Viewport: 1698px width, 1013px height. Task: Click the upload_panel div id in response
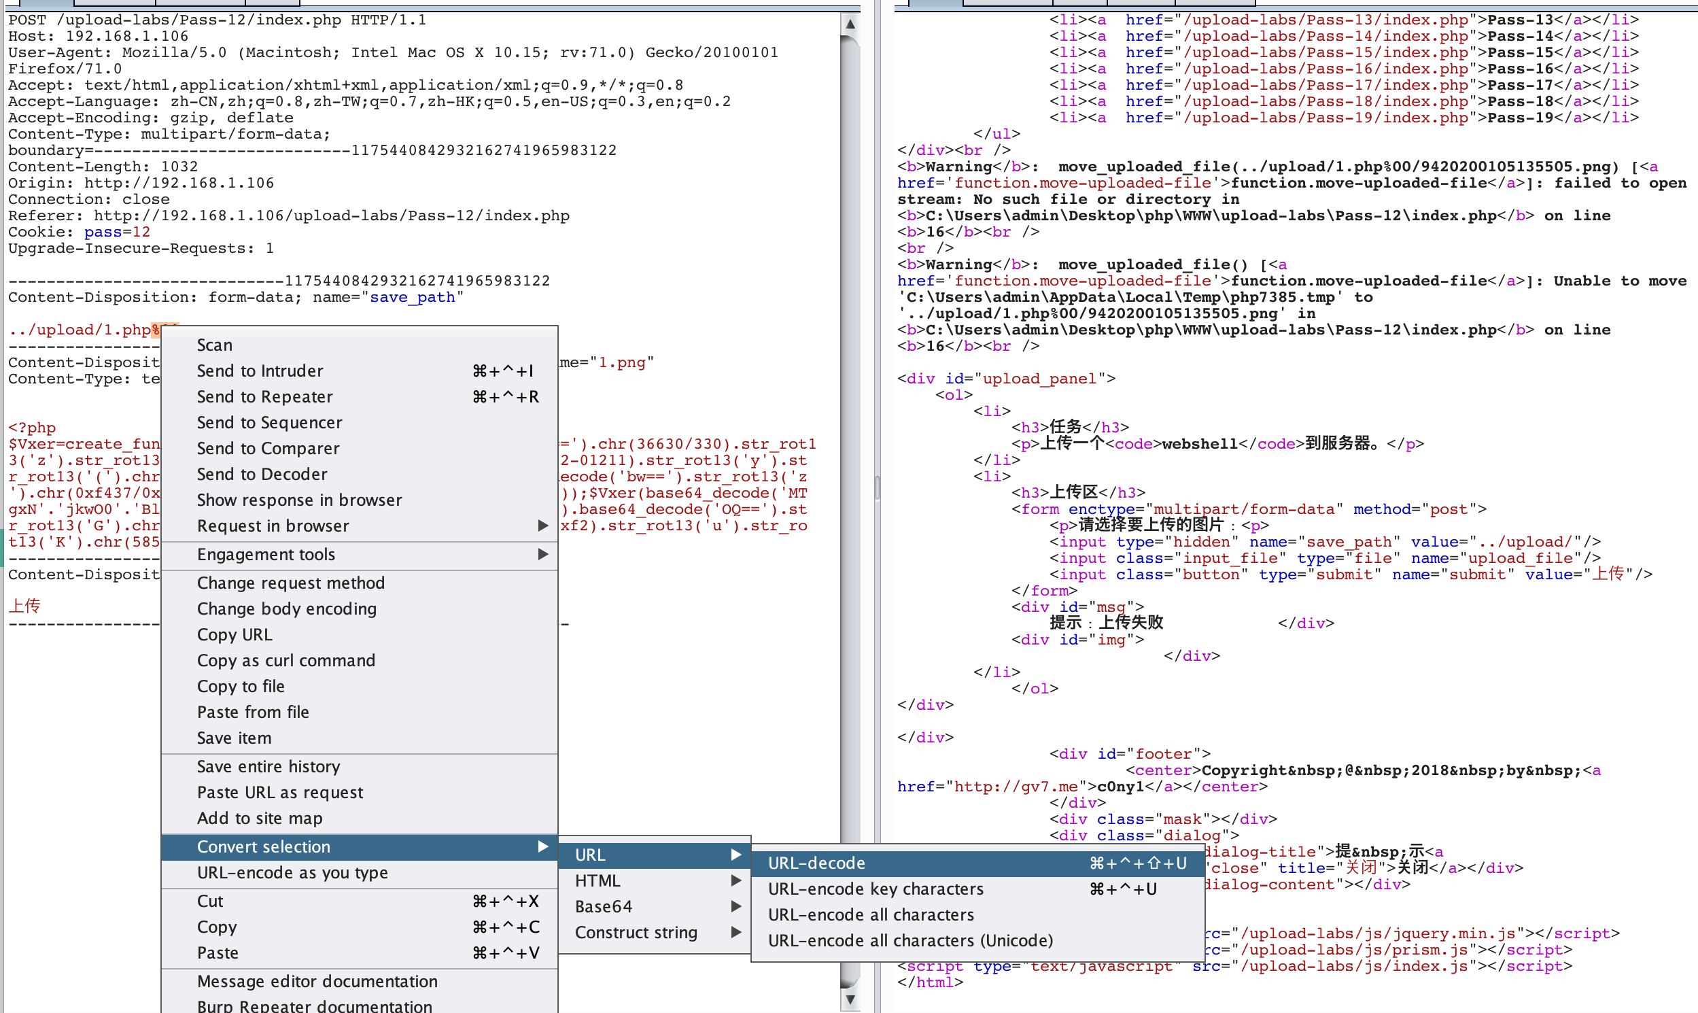[x=1044, y=379]
